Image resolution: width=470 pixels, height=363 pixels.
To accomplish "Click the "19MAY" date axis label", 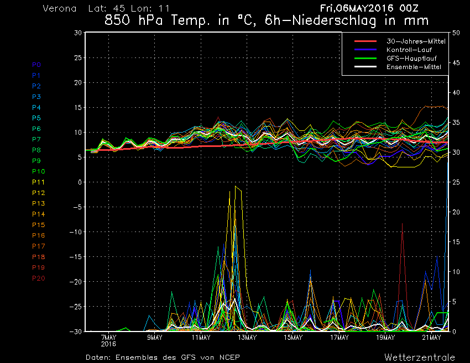I will click(x=385, y=338).
